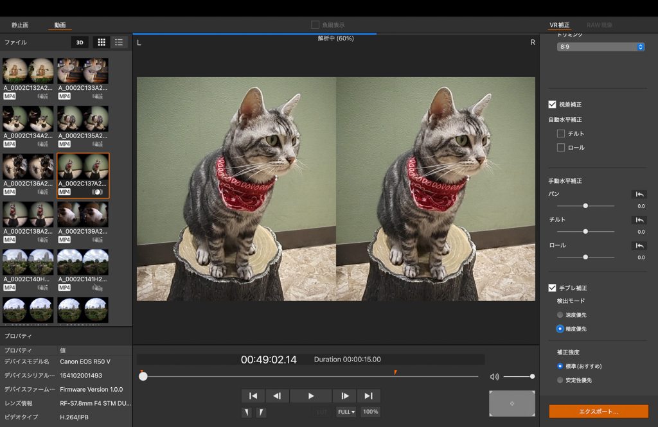Image resolution: width=658 pixels, height=427 pixels.
Task: Uncheck the 視差補正 checkbox
Action: (552, 104)
